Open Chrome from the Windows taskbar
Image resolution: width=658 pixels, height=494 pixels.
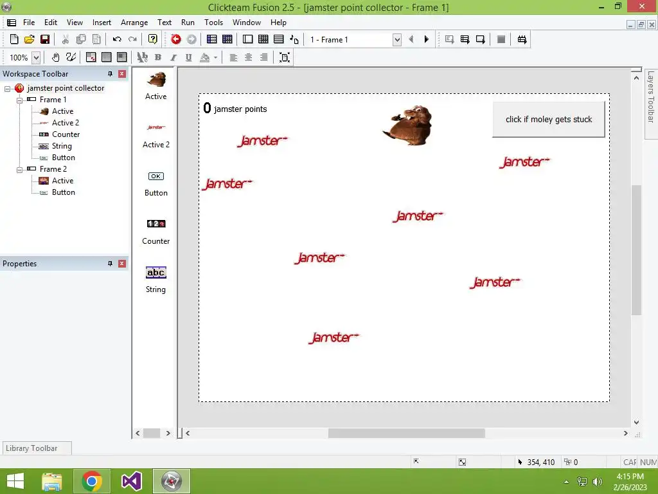click(x=92, y=481)
